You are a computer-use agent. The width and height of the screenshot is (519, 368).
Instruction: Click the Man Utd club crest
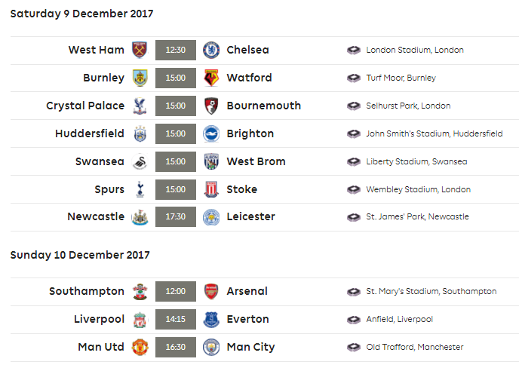140,347
